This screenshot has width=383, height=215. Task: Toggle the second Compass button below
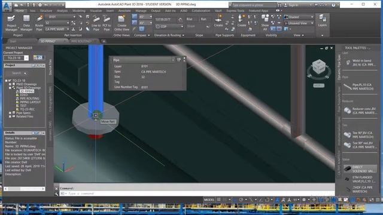point(135,23)
